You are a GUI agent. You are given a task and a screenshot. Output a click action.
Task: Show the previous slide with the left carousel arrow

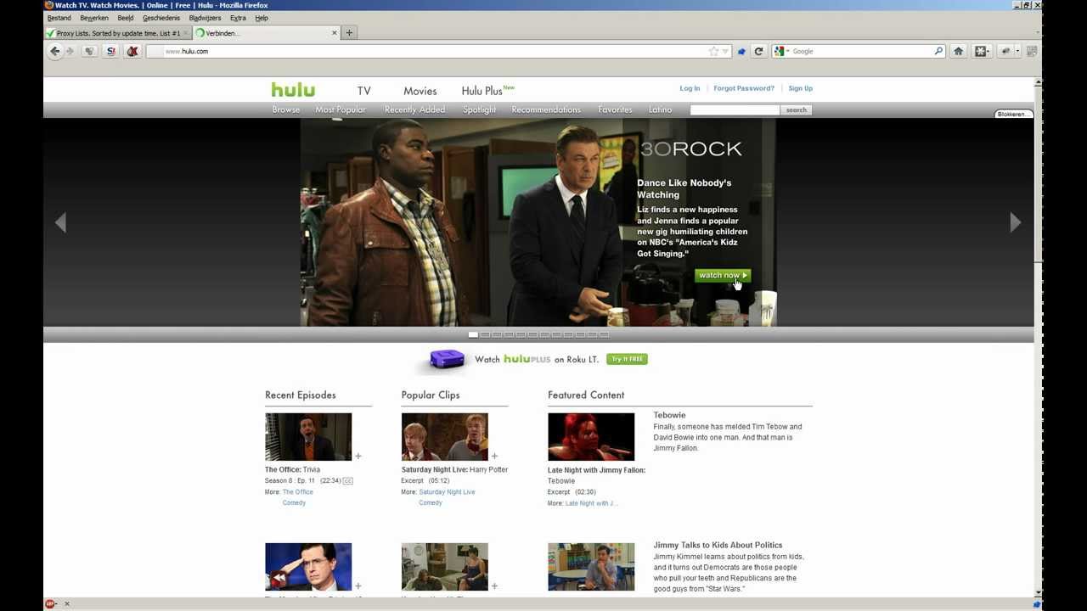coord(60,222)
